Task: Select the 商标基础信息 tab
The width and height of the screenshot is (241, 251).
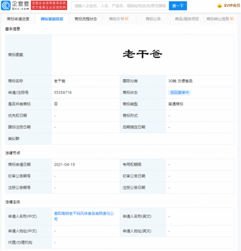Action: point(52,19)
